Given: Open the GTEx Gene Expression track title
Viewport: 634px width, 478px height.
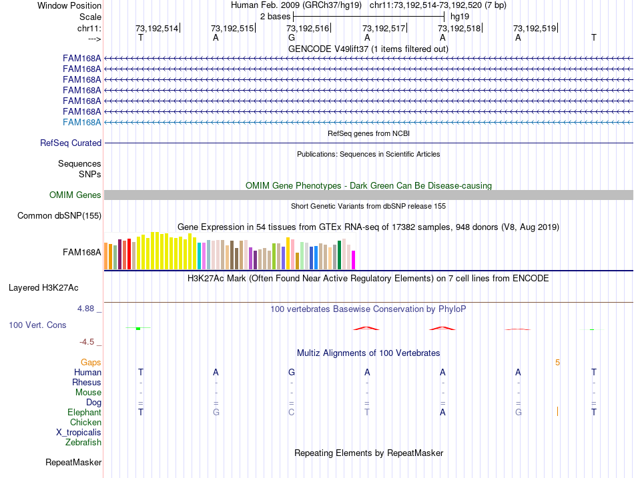Looking at the screenshot, I should (x=368, y=227).
